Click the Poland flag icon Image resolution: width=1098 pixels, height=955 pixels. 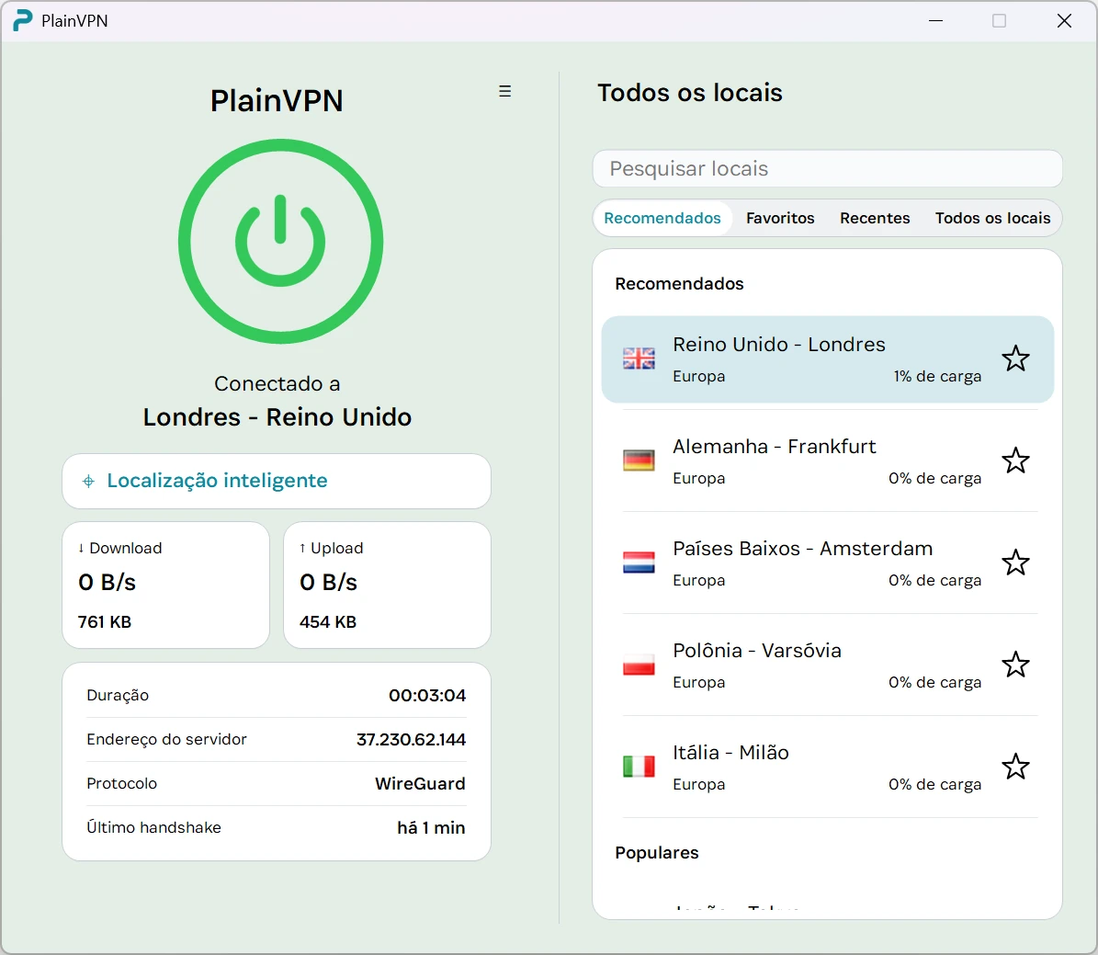click(x=639, y=665)
